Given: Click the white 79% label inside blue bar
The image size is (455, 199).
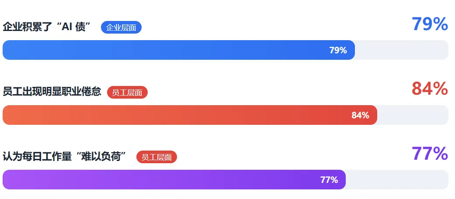Looking at the screenshot, I should tap(338, 50).
